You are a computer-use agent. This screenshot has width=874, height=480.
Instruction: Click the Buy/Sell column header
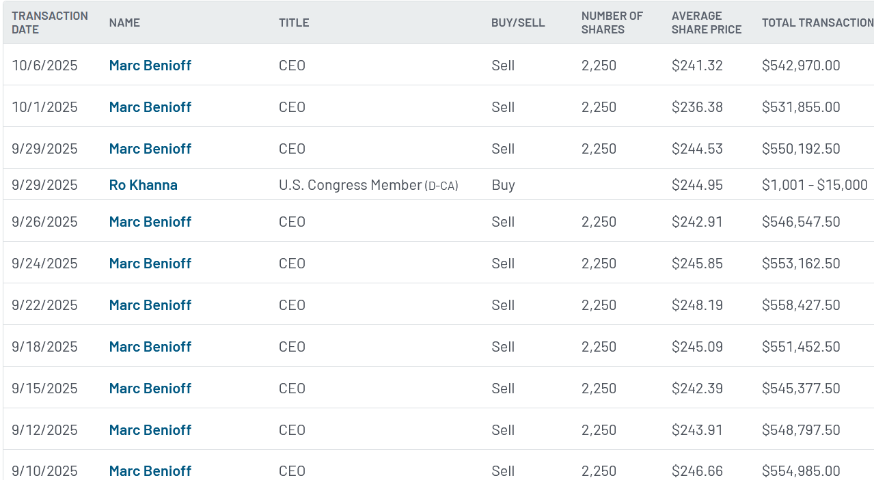(x=518, y=23)
